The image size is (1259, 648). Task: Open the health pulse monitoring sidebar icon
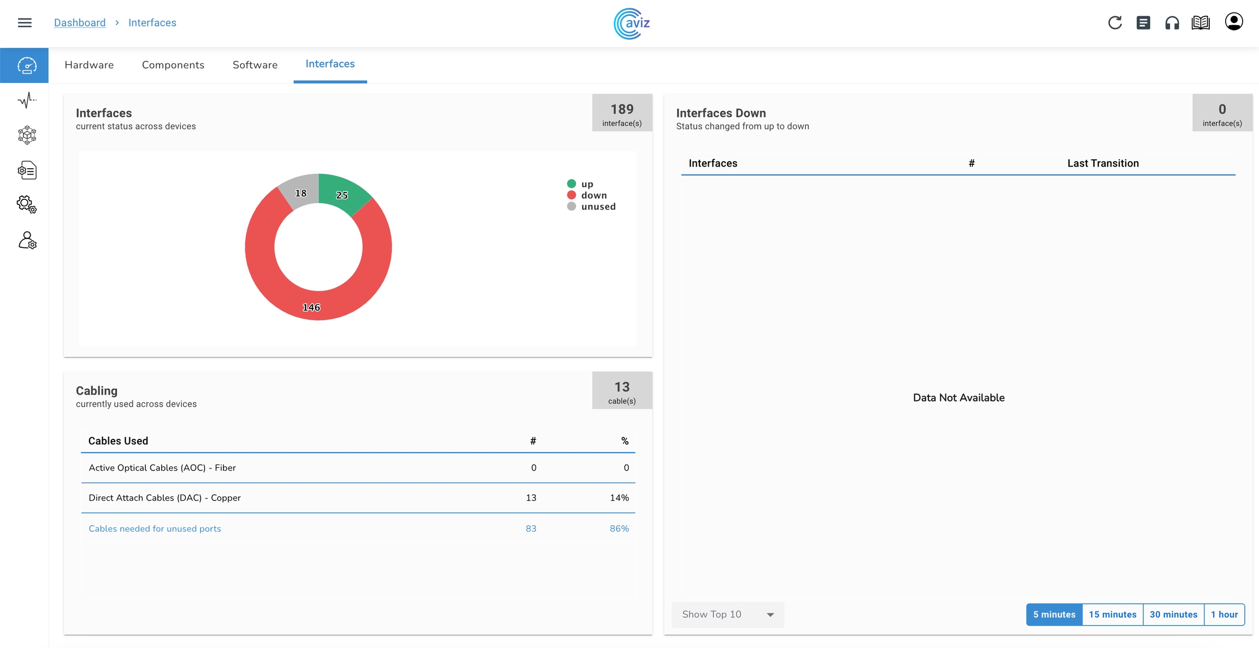[26, 100]
